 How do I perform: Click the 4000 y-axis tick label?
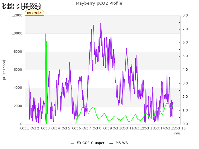click(18, 88)
